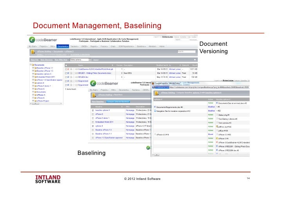Check the xPhone 1.0 Specification approved checkbox
This screenshot has width=285, height=201.
(x=93, y=138)
